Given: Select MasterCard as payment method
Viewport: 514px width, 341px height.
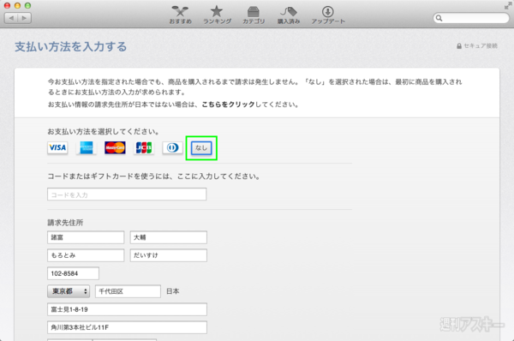Looking at the screenshot, I should pyautogui.click(x=115, y=147).
